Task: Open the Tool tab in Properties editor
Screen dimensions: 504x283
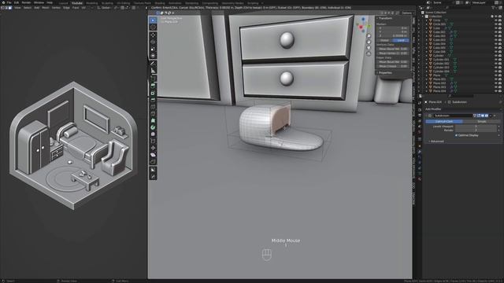Action: click(x=420, y=103)
